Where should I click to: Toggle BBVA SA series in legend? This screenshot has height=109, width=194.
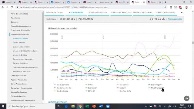click(90, 91)
